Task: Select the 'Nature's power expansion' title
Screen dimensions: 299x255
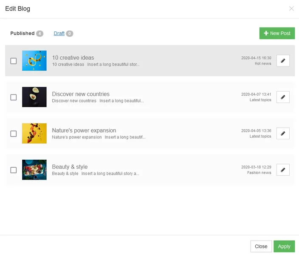Action: tap(84, 130)
